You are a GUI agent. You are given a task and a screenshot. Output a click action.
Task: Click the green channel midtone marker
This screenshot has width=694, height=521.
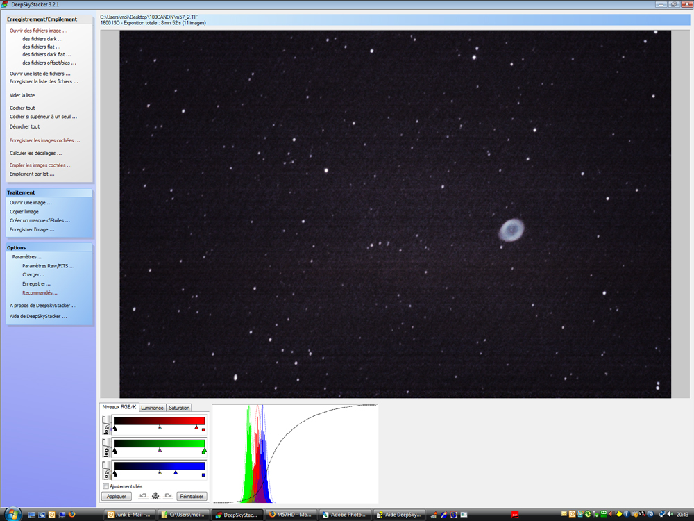pos(160,449)
